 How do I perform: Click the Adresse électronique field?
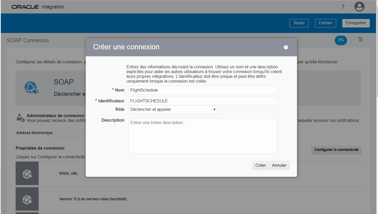coord(70,133)
